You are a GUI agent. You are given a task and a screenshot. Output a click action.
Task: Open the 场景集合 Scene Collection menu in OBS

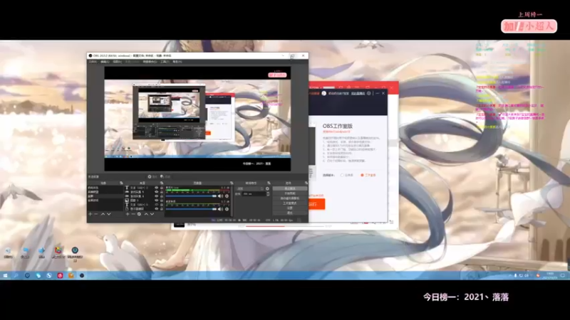[x=150, y=62]
